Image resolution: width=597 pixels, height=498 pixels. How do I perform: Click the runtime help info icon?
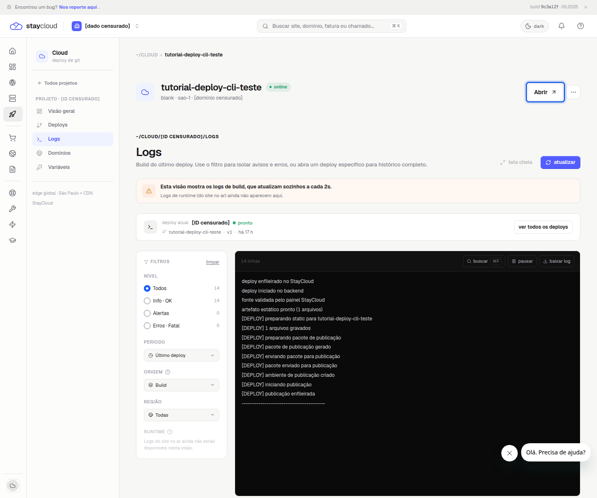tap(170, 432)
